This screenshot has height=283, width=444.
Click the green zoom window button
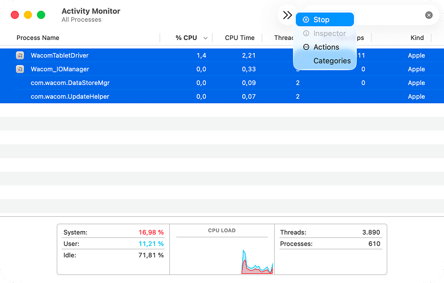(41, 15)
